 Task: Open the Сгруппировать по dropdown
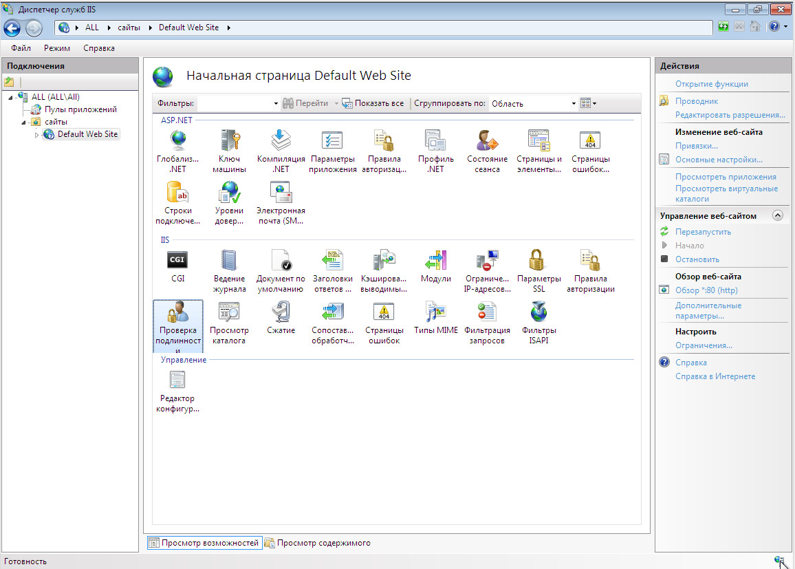(574, 104)
